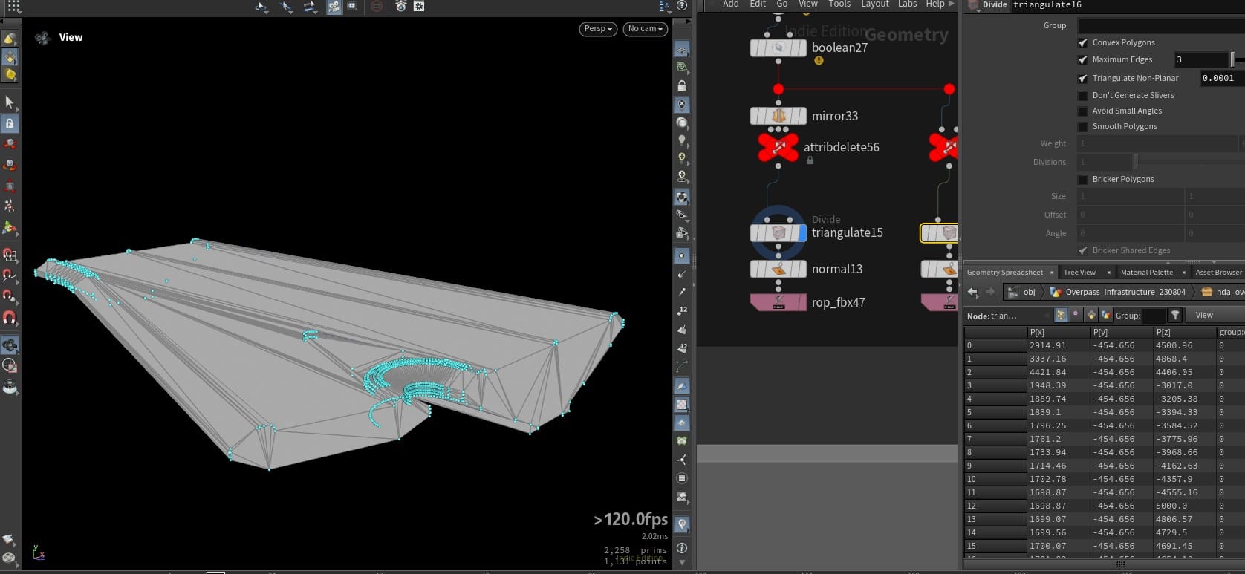Enable Smooth Polygons checkbox
This screenshot has width=1245, height=574.
click(x=1083, y=127)
